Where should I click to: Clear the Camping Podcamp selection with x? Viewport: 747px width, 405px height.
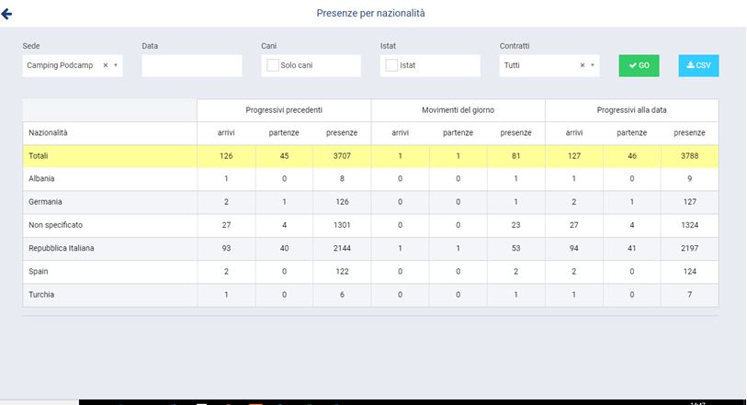coord(106,66)
